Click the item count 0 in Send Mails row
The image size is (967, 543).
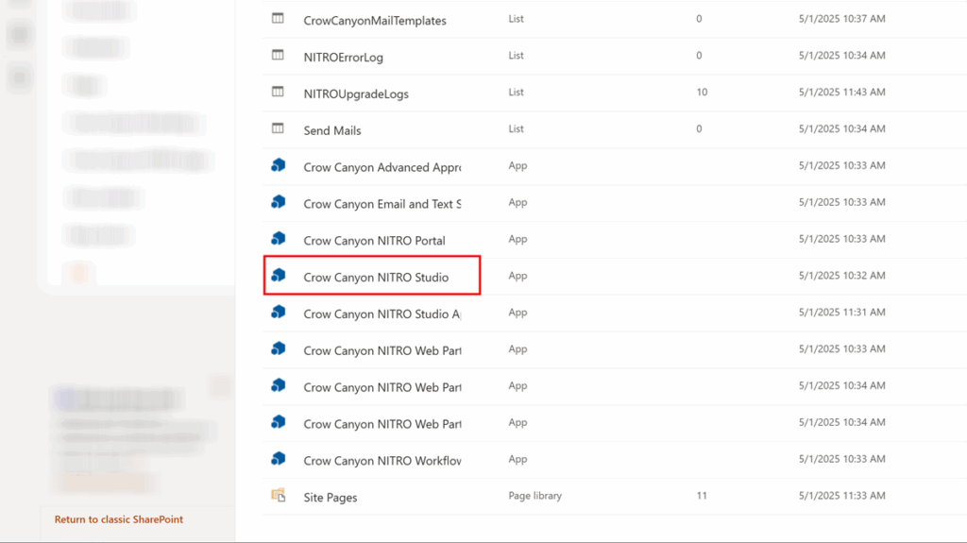[699, 129]
